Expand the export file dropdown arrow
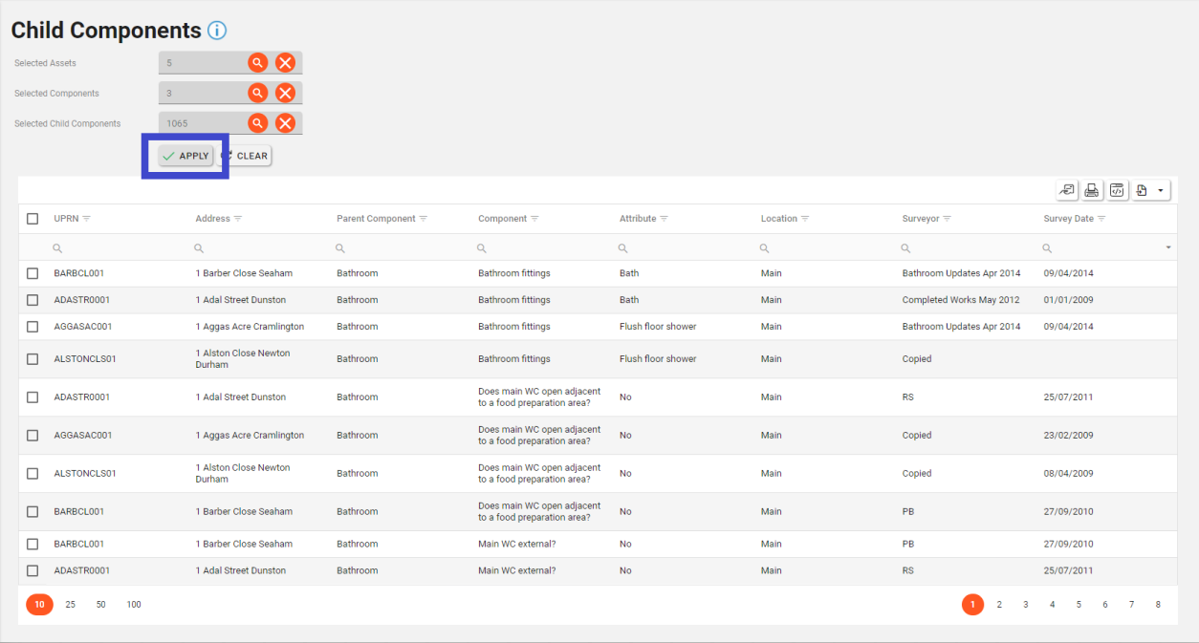The image size is (1199, 643). pos(1161,191)
